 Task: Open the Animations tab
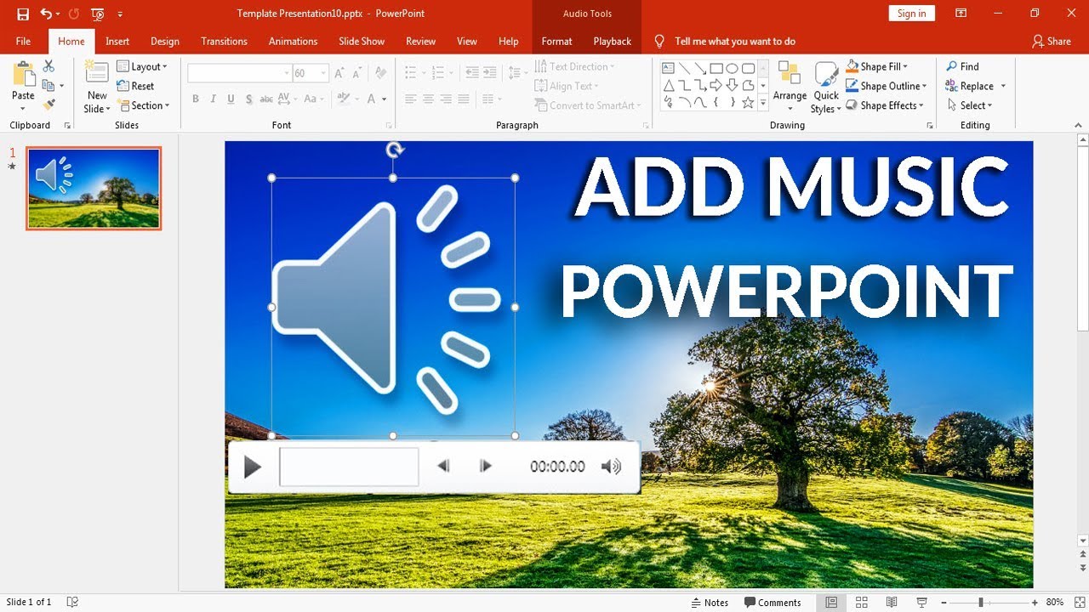point(293,41)
